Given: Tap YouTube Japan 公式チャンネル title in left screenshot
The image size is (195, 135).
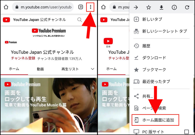Looking at the screenshot, I should pyautogui.click(x=42, y=52).
